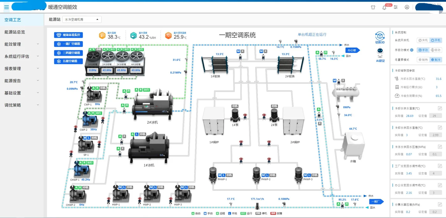
Task: Expand the 报表管理 sidebar menu
Action: (x=22, y=68)
